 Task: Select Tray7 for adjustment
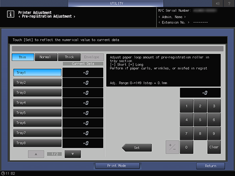point(37,133)
